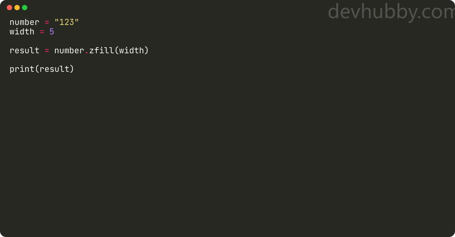Click the equals sign after "width"
Image resolution: width=455 pixels, height=237 pixels.
(x=42, y=32)
